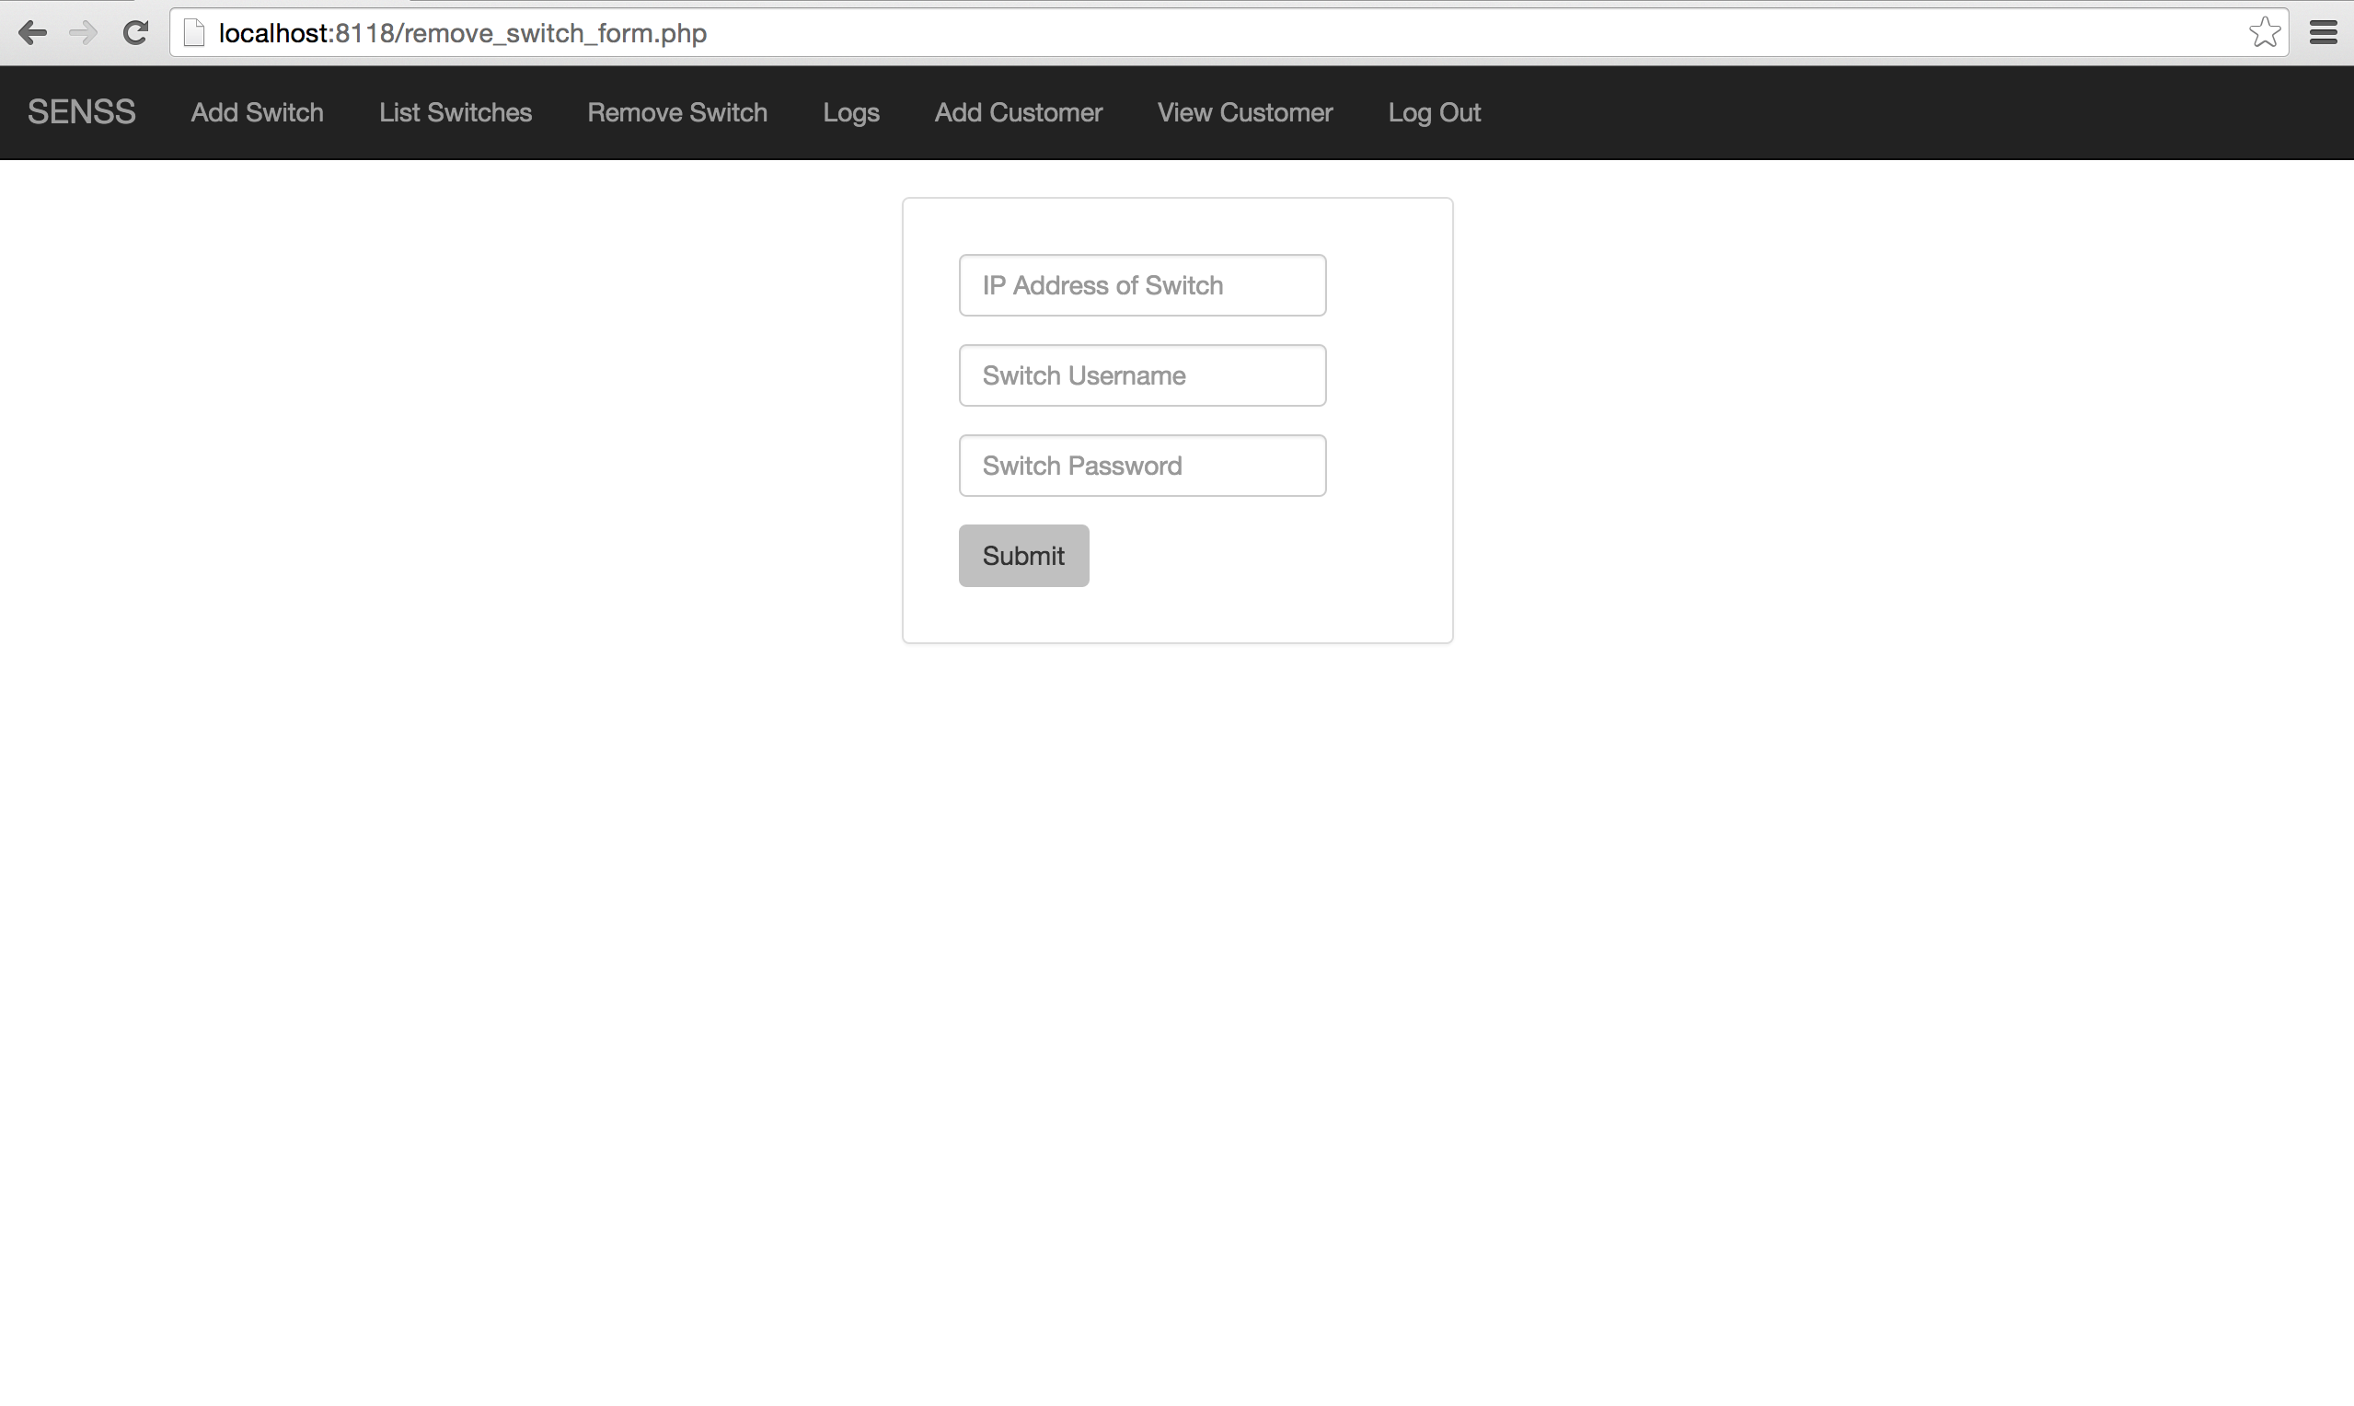
Task: Navigate to View Customer
Action: click(x=1245, y=111)
